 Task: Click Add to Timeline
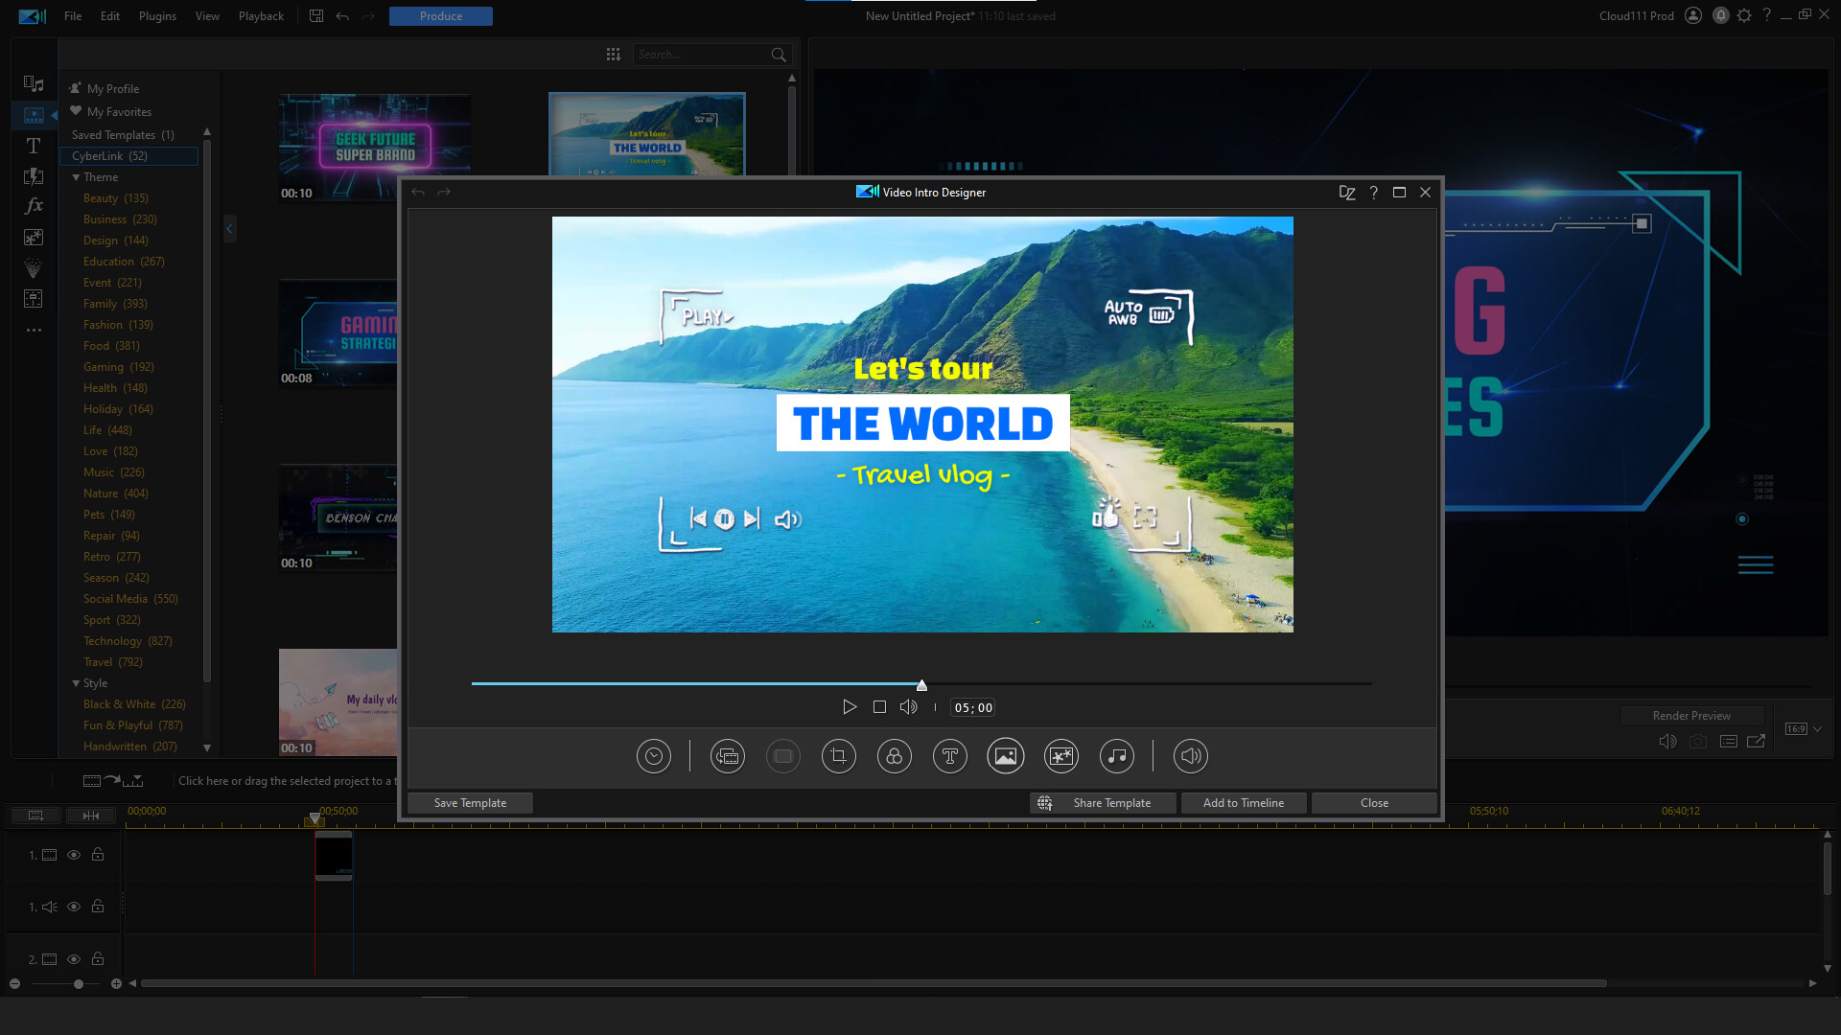[x=1243, y=802]
